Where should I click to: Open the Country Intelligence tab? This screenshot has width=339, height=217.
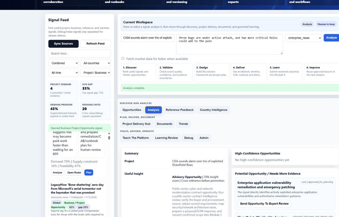coord(214,110)
